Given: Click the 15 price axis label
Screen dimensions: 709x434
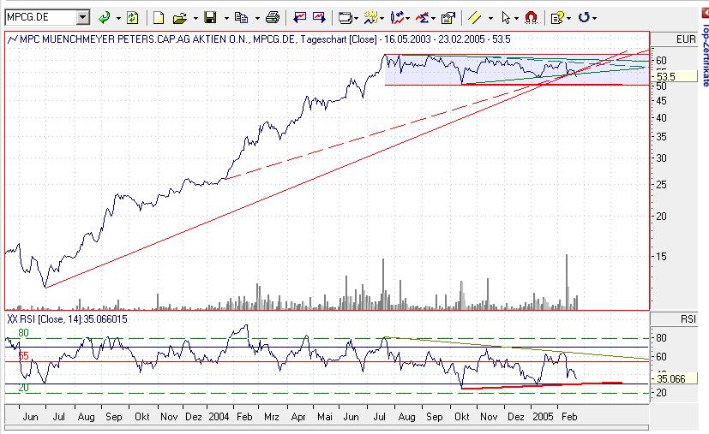Looking at the screenshot, I should pyautogui.click(x=661, y=257).
